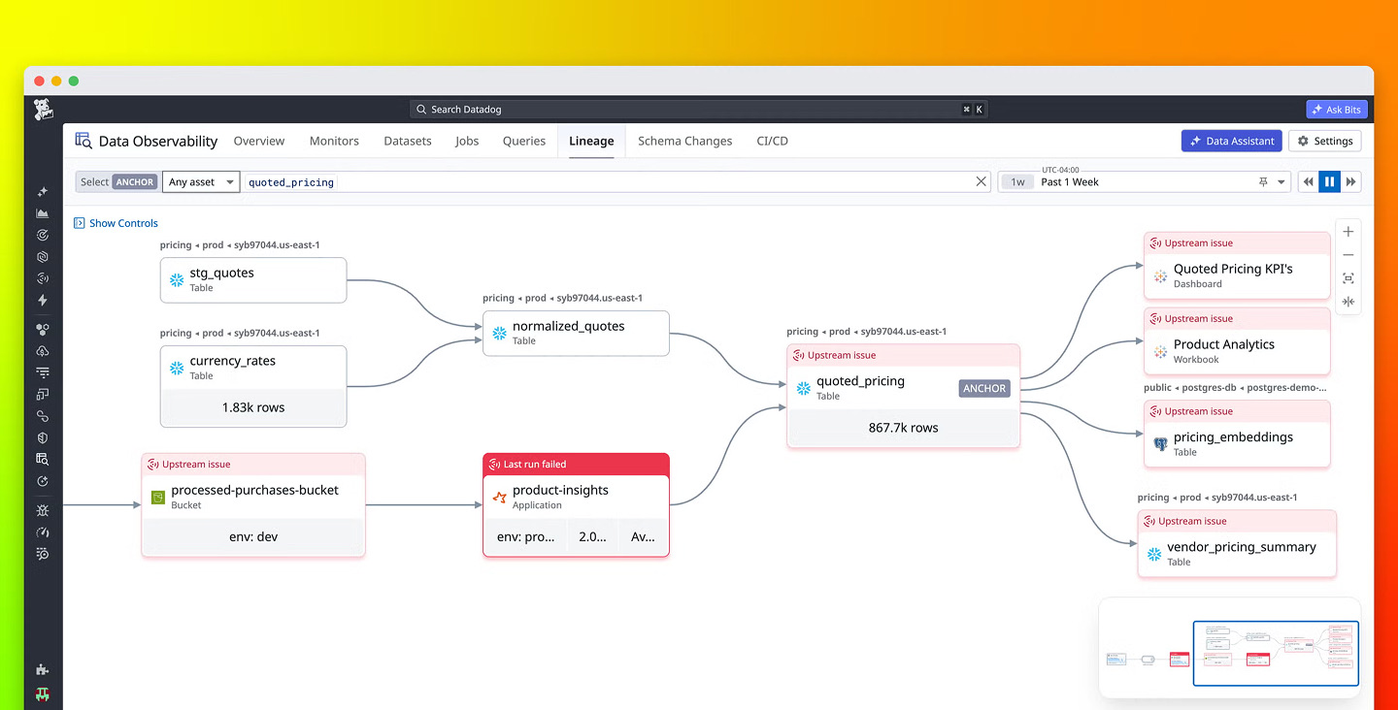Click the sparkle icon at sidebar top
Viewport: 1398px width, 710px height.
tap(43, 192)
